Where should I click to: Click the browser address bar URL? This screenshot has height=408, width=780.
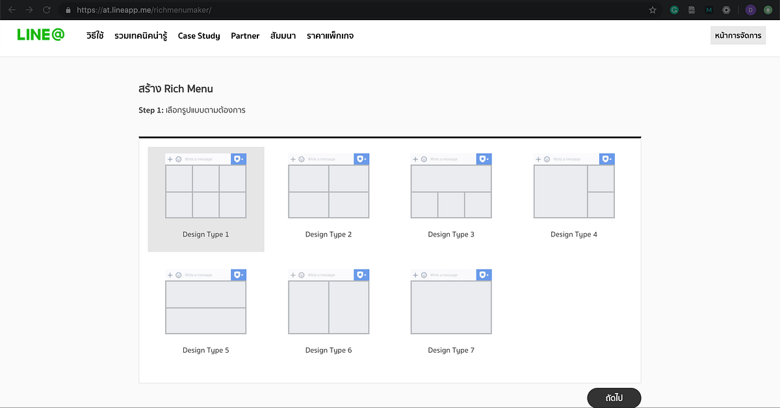pyautogui.click(x=144, y=10)
